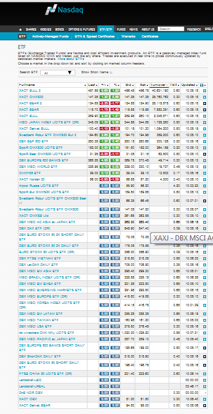Click the plus icon in XACT BULL 2 row

[x=204, y=91]
